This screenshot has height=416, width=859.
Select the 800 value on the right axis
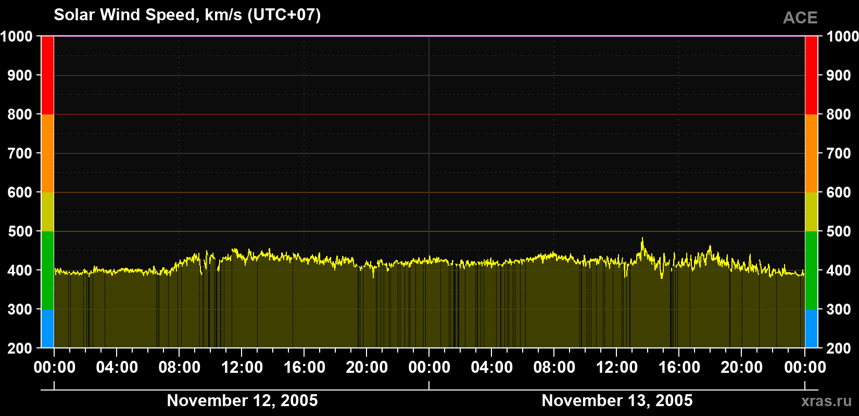click(x=839, y=114)
